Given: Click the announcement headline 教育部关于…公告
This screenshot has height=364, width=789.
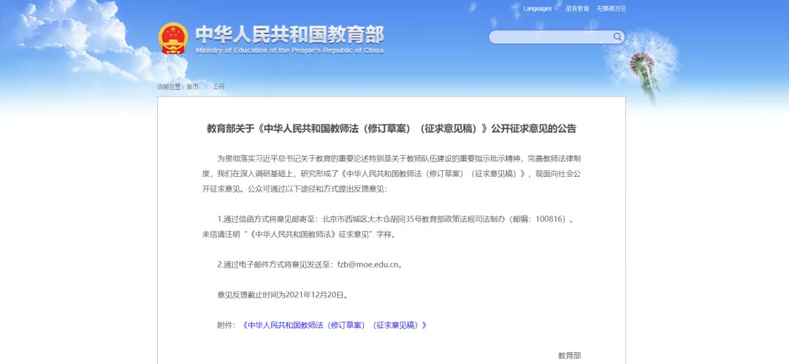Looking at the screenshot, I should [x=392, y=129].
